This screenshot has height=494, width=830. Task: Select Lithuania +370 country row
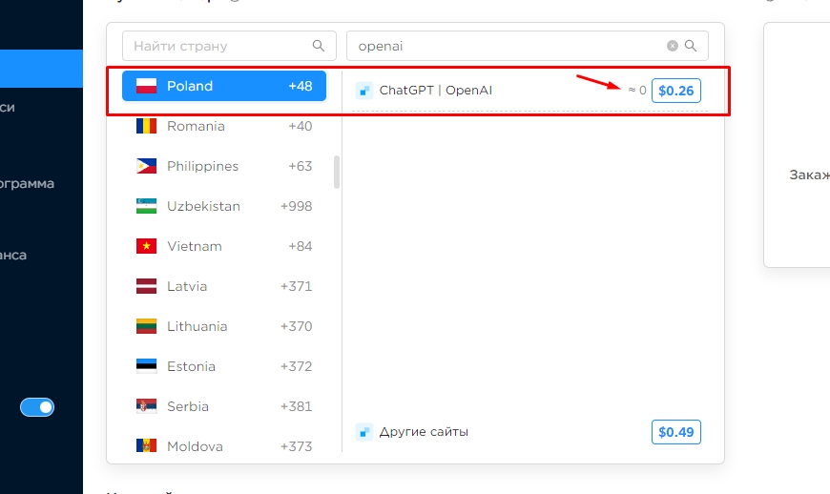224,326
